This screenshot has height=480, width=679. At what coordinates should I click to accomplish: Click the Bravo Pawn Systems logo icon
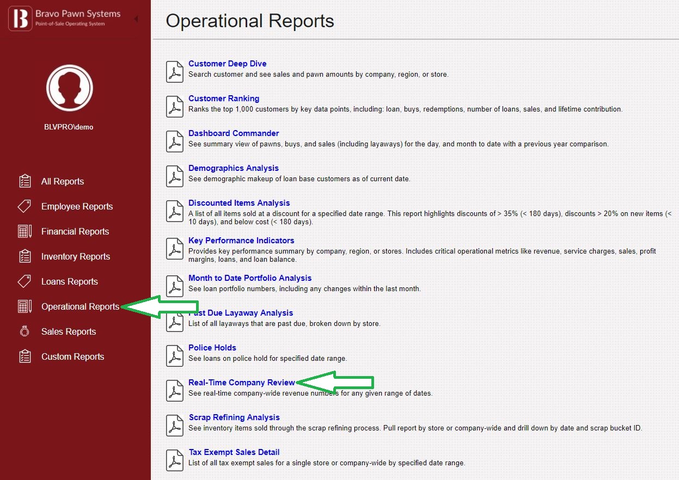[20, 19]
